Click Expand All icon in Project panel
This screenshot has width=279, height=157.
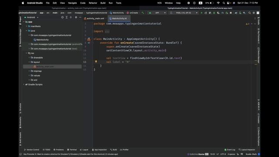[x=67, y=17]
